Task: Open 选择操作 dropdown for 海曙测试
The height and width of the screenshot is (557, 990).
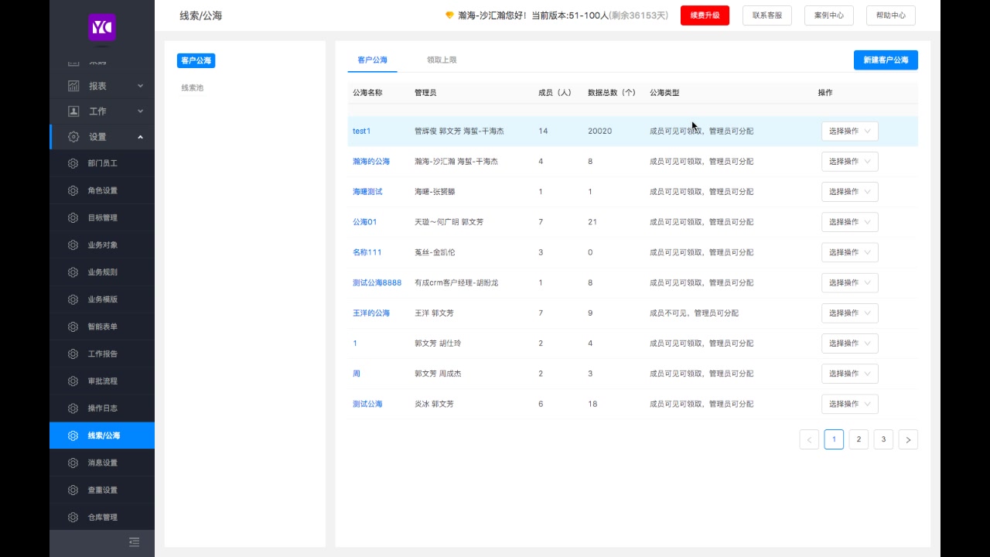Action: coord(849,192)
